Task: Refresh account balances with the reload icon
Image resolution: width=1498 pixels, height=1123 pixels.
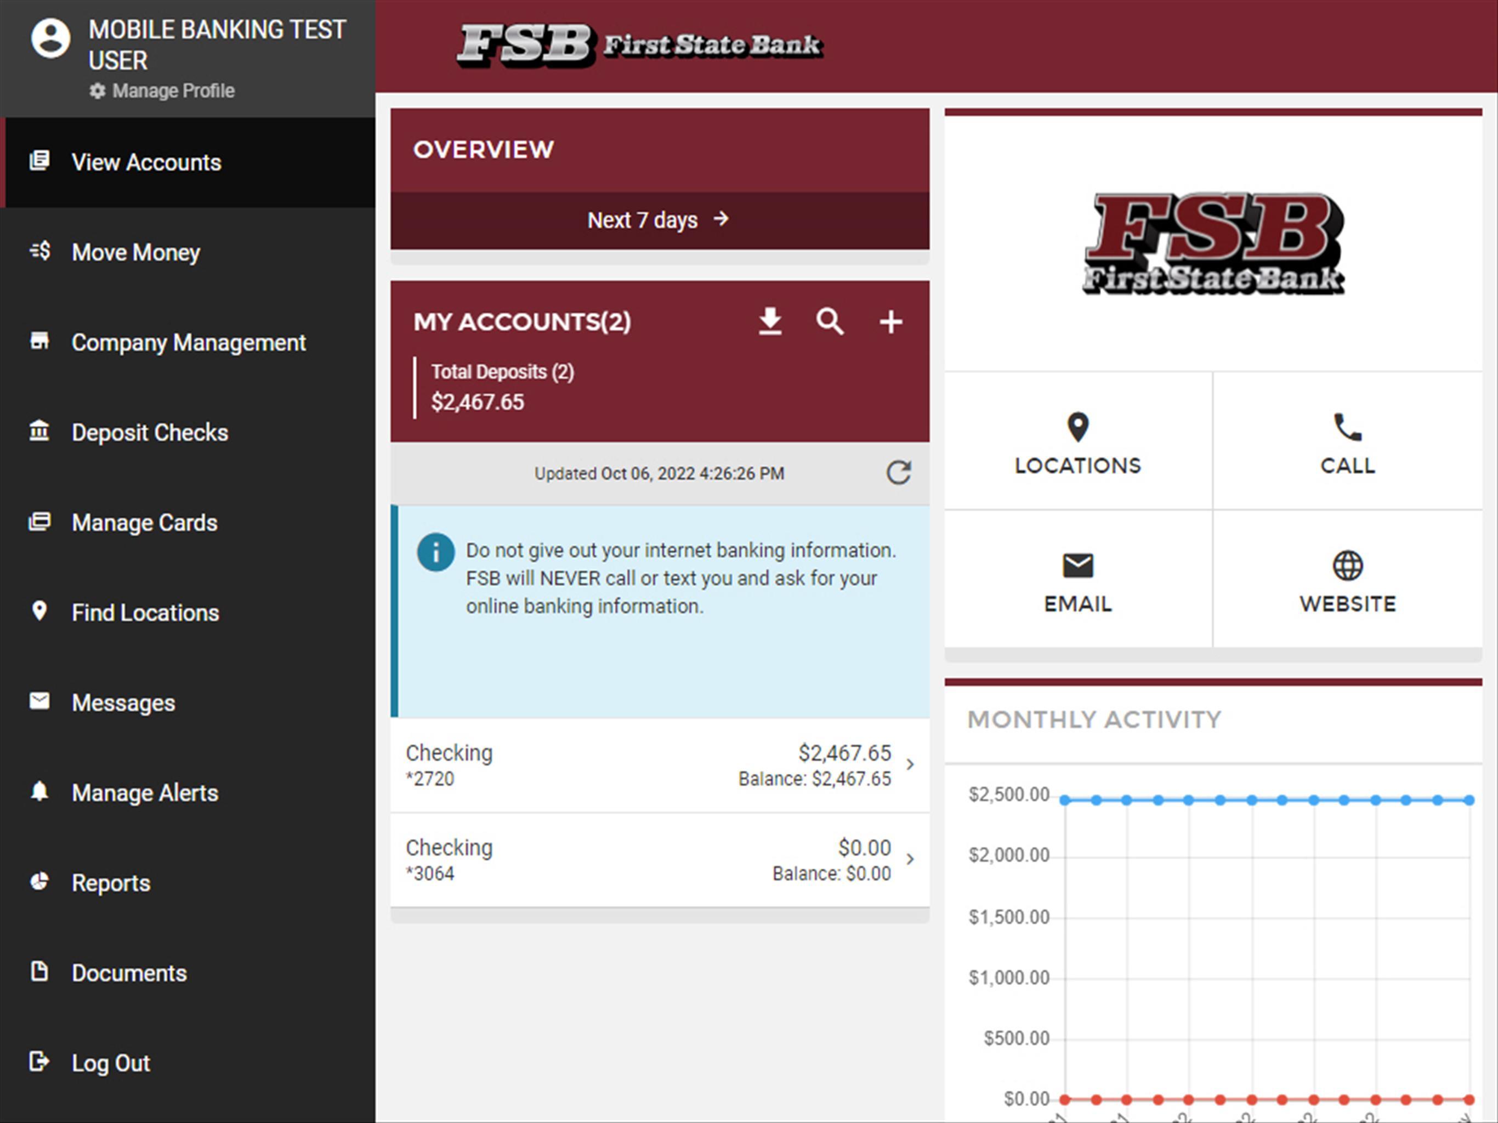Action: pos(899,473)
